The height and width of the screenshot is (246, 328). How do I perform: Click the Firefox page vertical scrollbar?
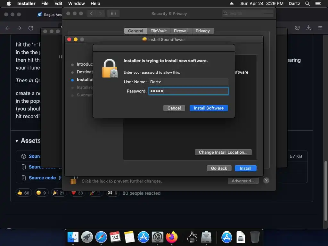pos(325,191)
